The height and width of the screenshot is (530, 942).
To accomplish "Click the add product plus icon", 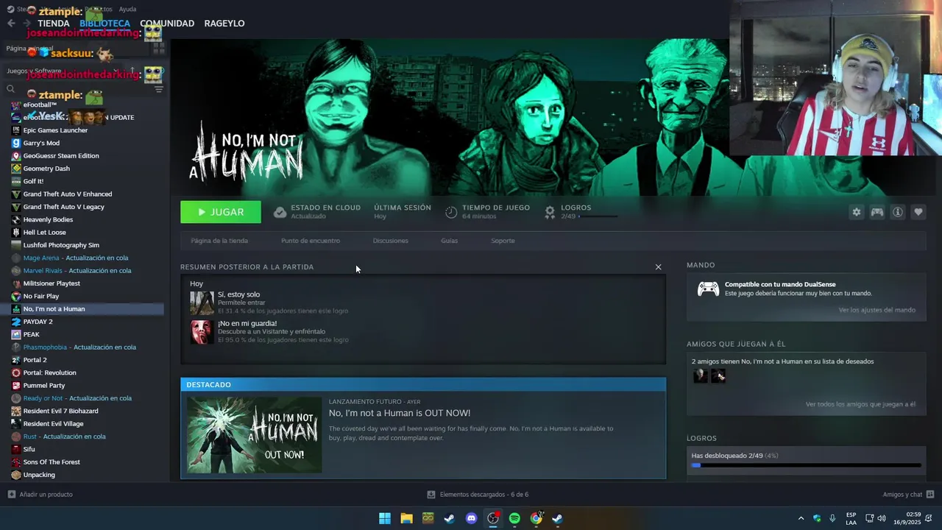I will click(x=11, y=495).
